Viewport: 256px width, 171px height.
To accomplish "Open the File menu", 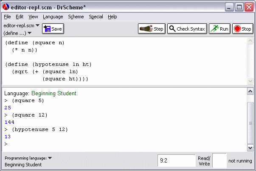I will click(x=7, y=17).
